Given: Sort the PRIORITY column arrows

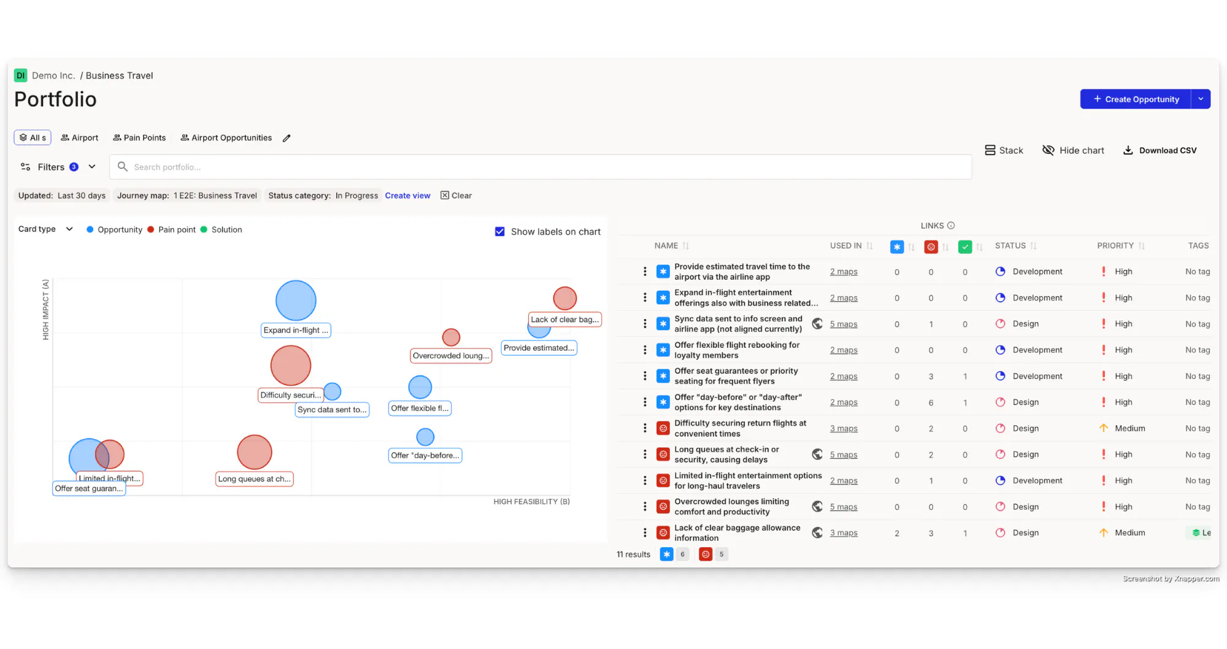Looking at the screenshot, I should 1141,246.
